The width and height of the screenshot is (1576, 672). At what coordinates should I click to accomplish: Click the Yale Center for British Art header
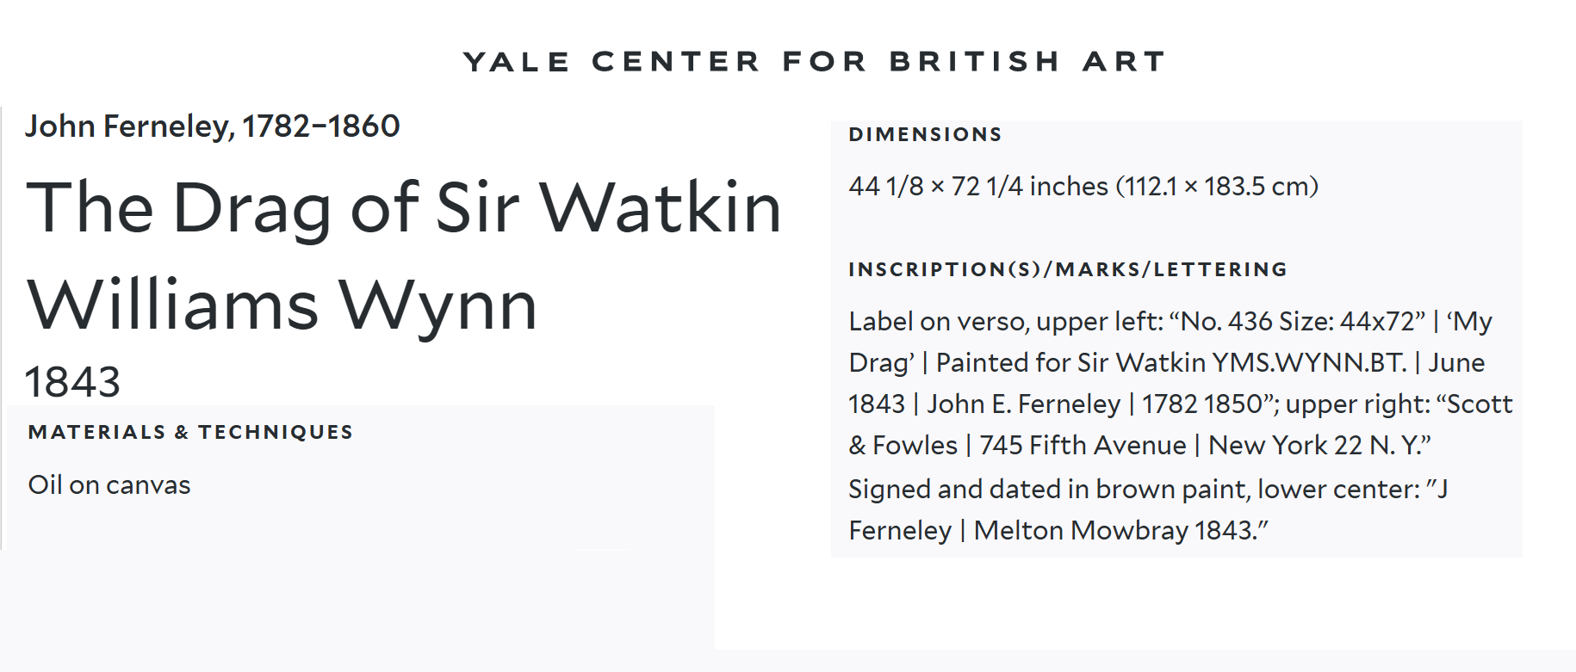(x=814, y=62)
